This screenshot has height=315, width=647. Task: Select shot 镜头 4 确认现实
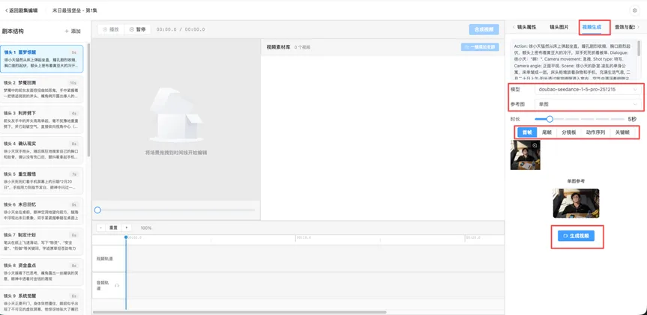[x=42, y=150]
